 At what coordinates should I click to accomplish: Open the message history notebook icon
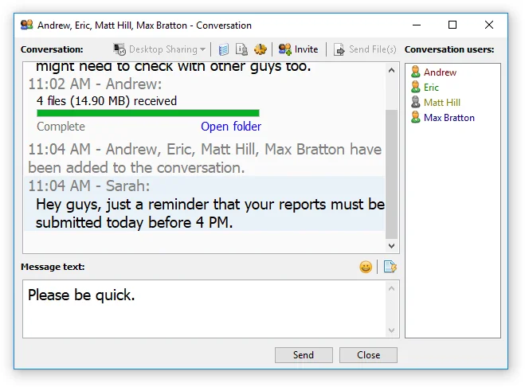[x=224, y=49]
